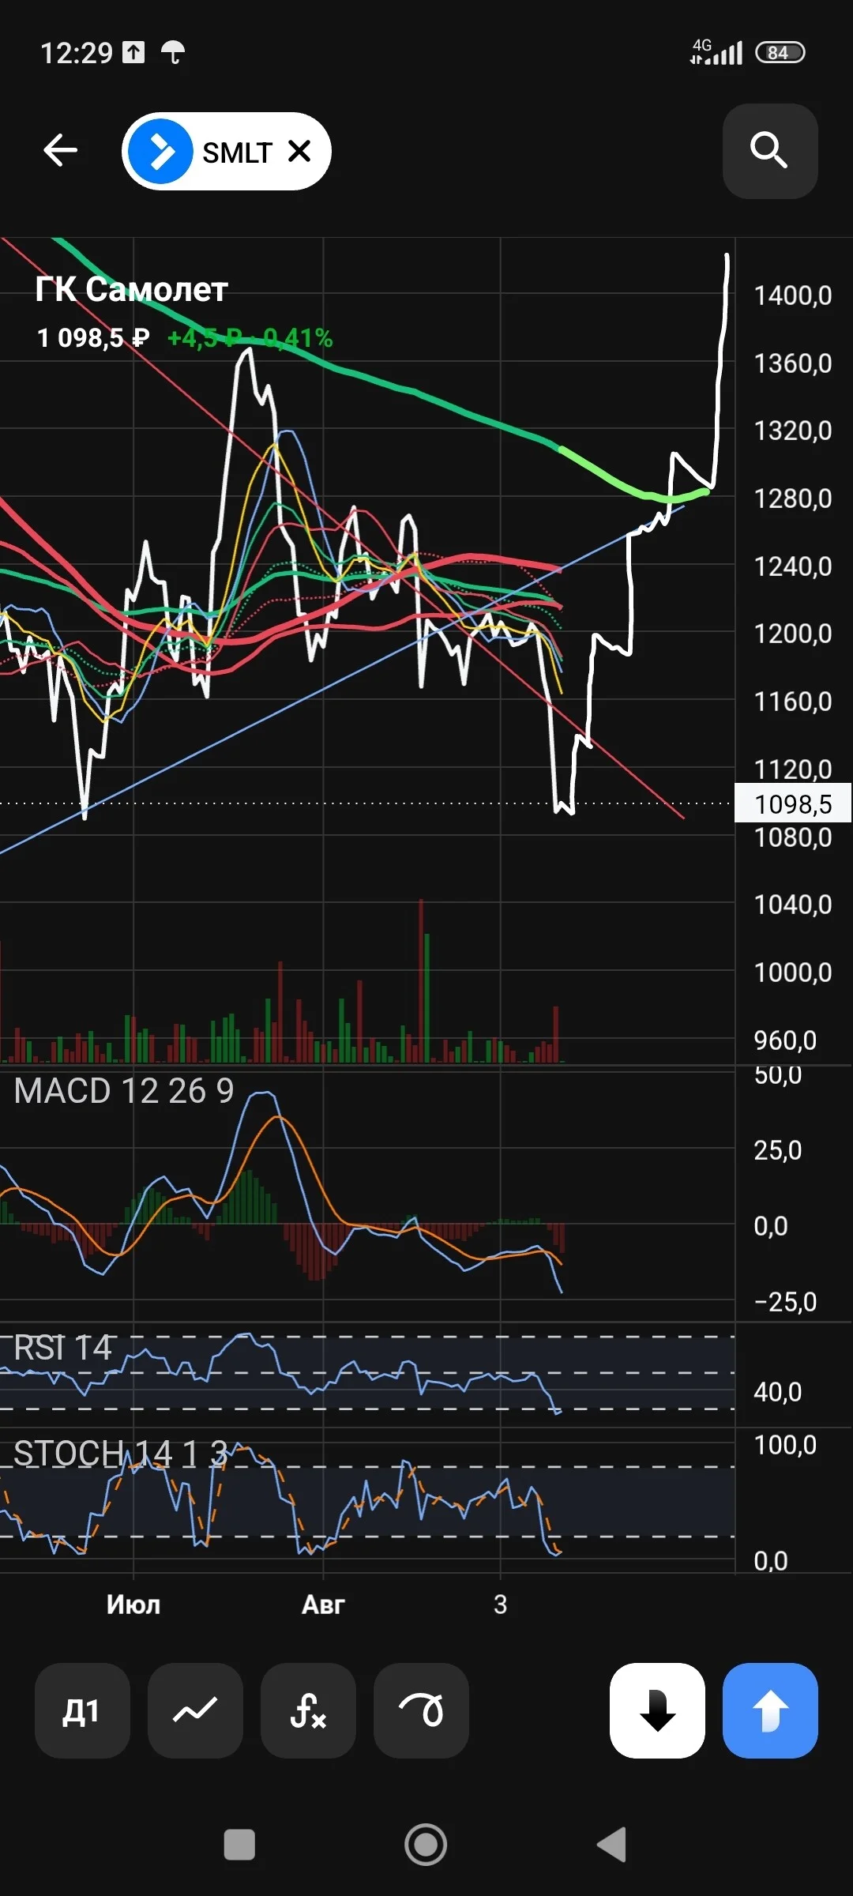
Task: Tap the battery indicator in status bar
Action: pos(780,52)
